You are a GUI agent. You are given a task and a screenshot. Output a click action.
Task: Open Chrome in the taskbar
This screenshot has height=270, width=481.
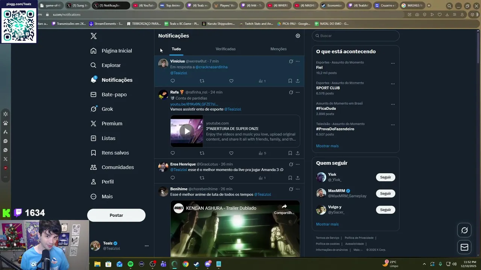(186, 264)
